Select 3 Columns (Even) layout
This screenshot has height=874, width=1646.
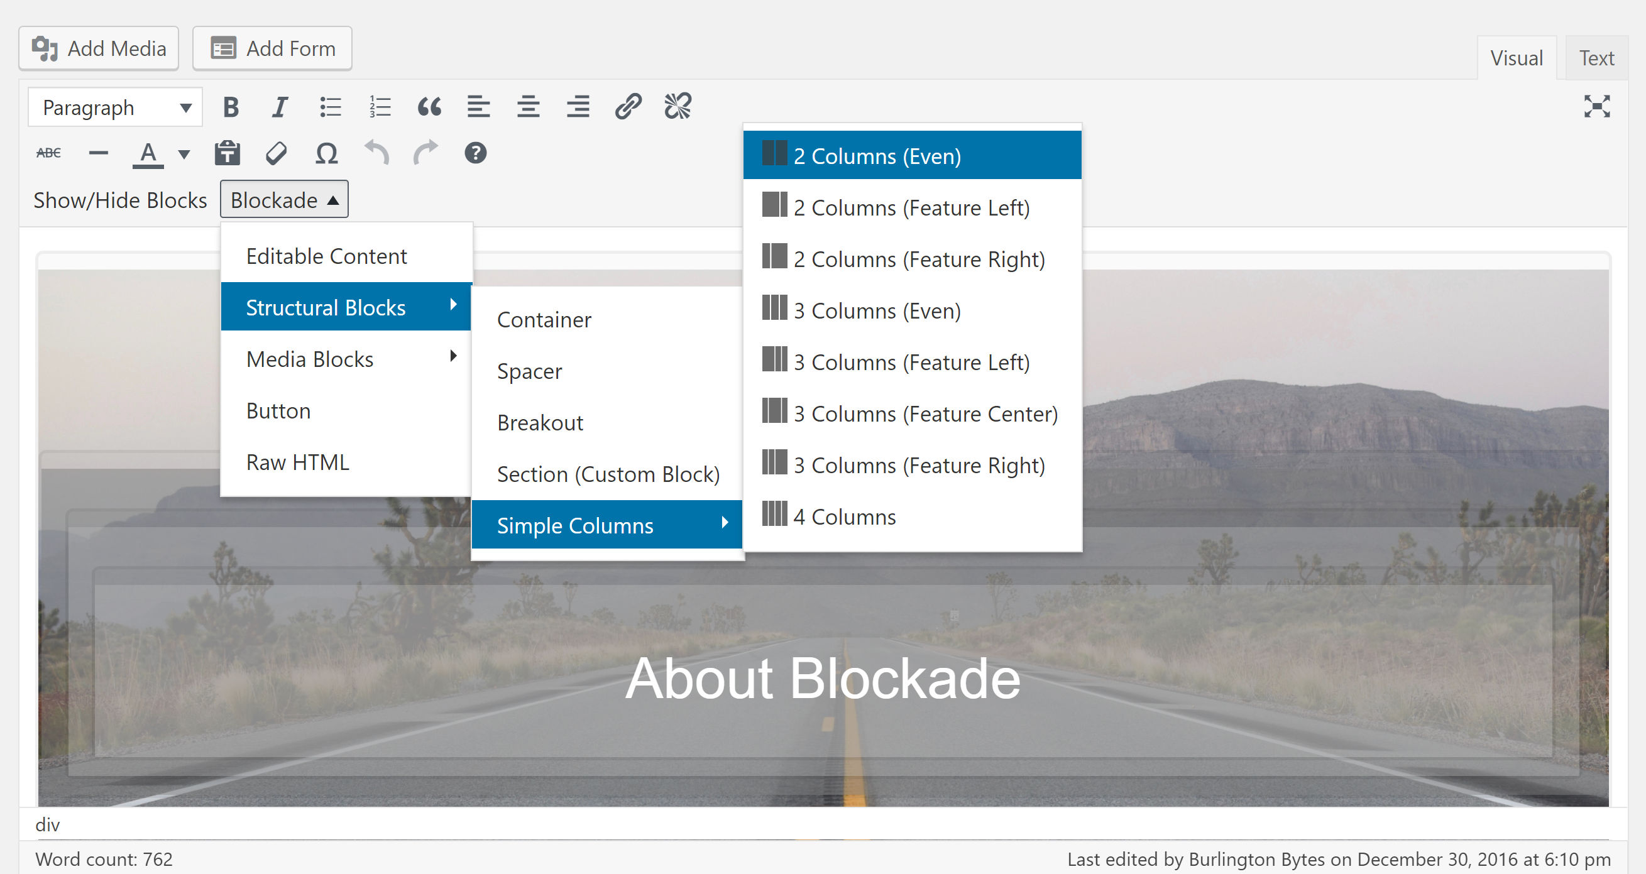tap(912, 310)
